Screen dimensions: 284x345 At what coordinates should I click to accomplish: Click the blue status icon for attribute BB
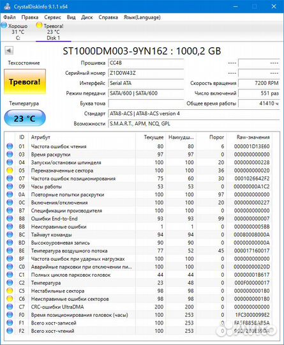coord(10,227)
